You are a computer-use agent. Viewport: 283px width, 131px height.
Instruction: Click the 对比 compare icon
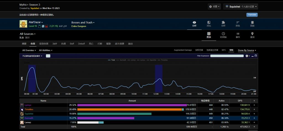[x=209, y=22]
